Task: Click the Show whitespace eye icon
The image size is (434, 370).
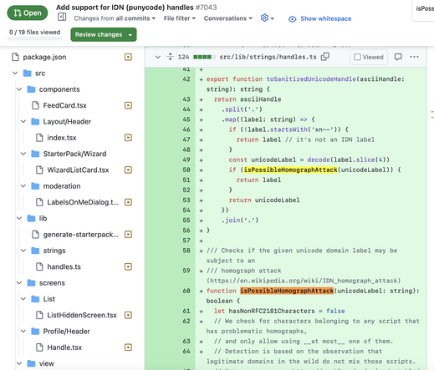Action: click(x=292, y=19)
